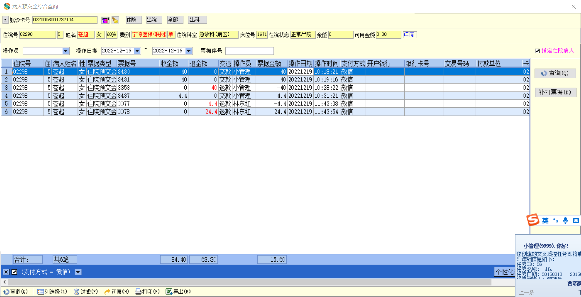This screenshot has width=581, height=297.
Task: Select table row number 6
Action: pos(6,112)
